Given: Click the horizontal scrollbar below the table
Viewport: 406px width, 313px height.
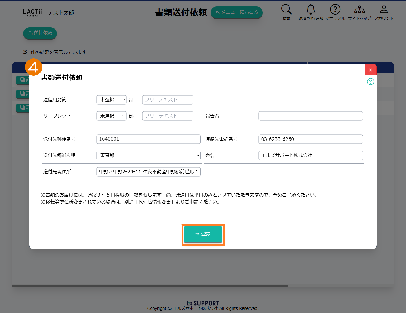Looking at the screenshot, I should pos(150,286).
